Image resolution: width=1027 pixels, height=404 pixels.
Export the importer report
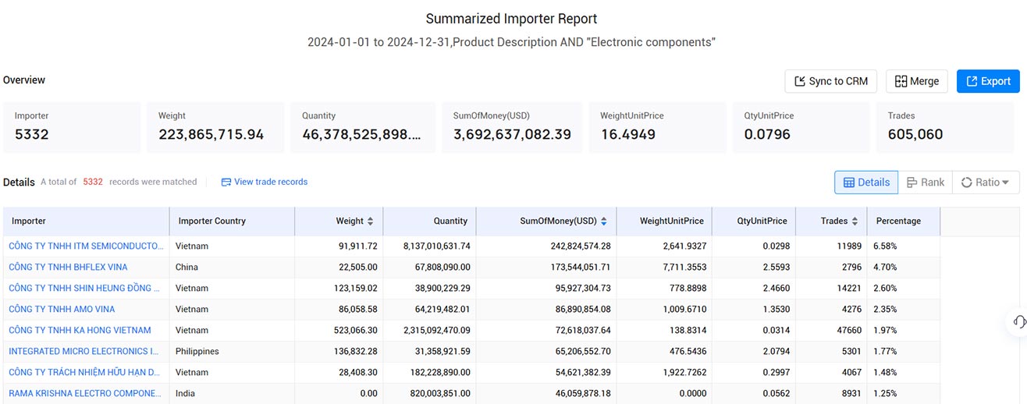pyautogui.click(x=988, y=81)
